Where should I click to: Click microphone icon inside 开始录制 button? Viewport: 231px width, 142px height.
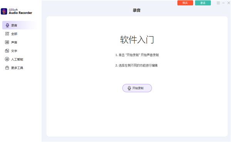(129, 88)
